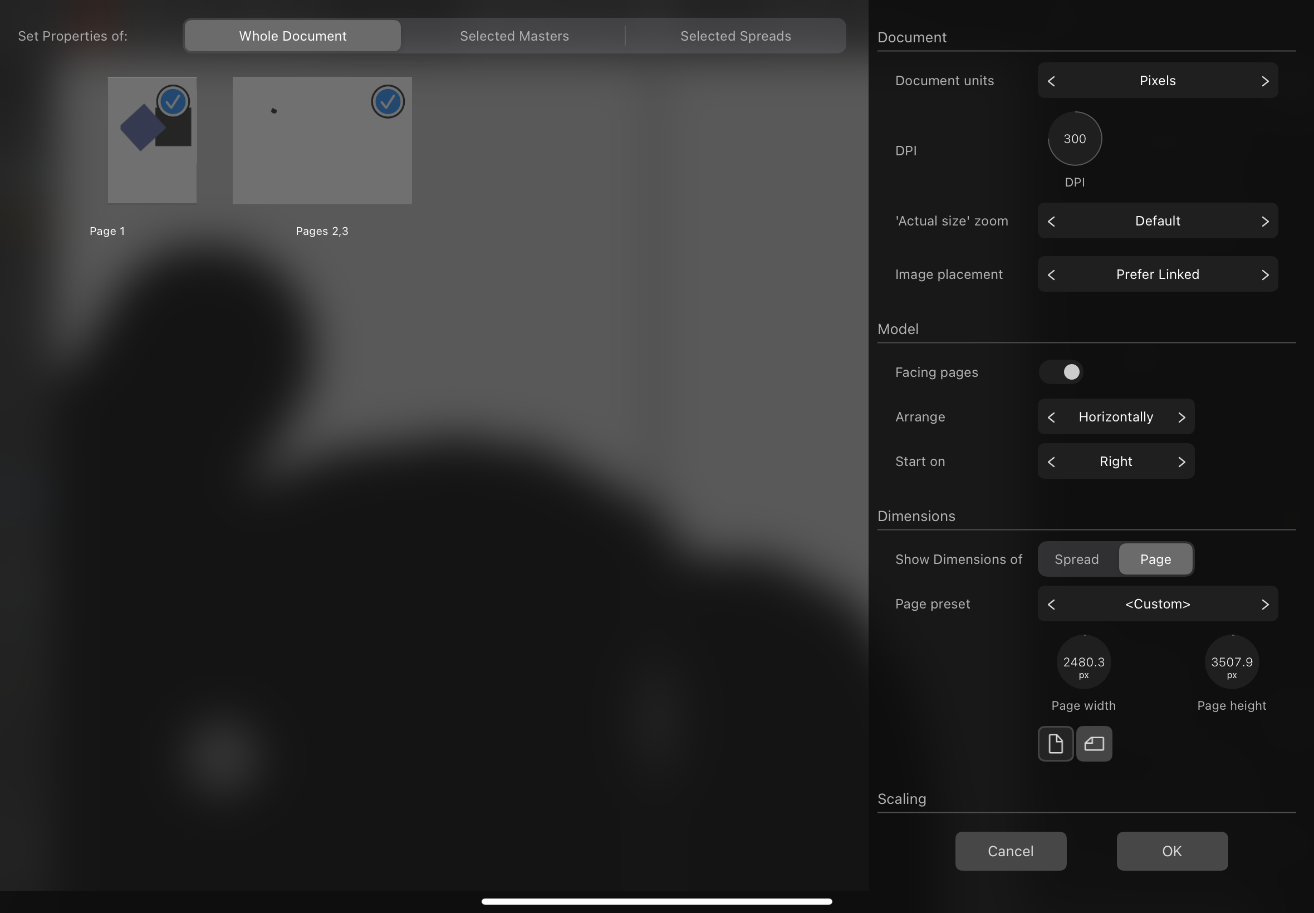This screenshot has width=1314, height=913.
Task: Click the Dimensions section heading
Action: point(916,516)
